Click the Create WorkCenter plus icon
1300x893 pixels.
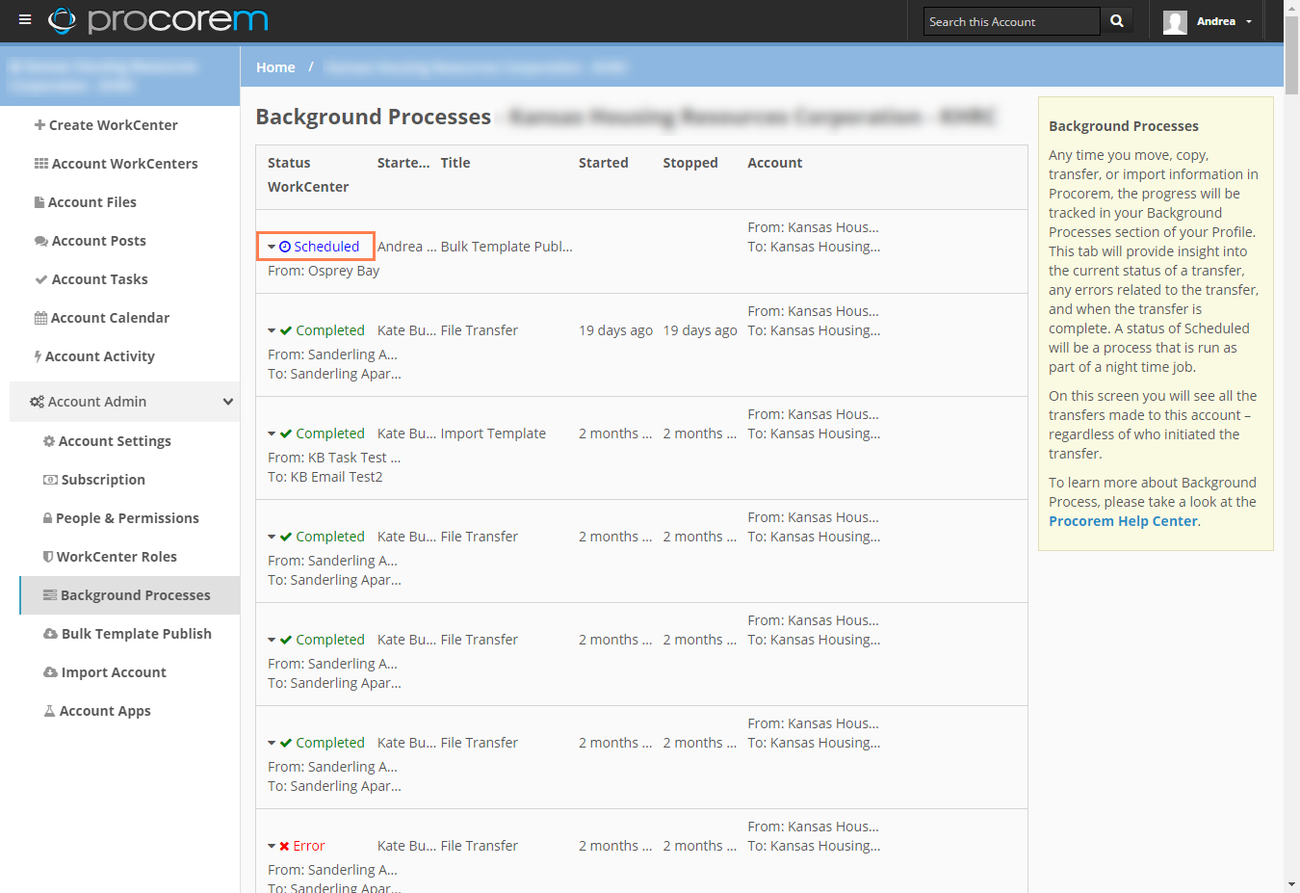point(39,125)
